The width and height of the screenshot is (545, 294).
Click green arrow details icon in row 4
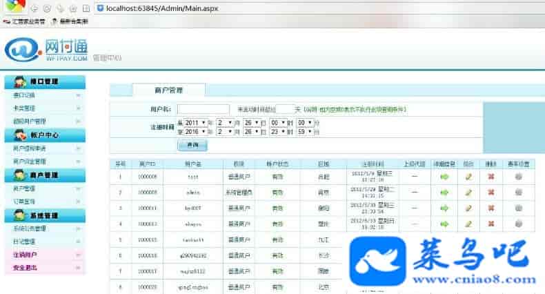(x=444, y=224)
